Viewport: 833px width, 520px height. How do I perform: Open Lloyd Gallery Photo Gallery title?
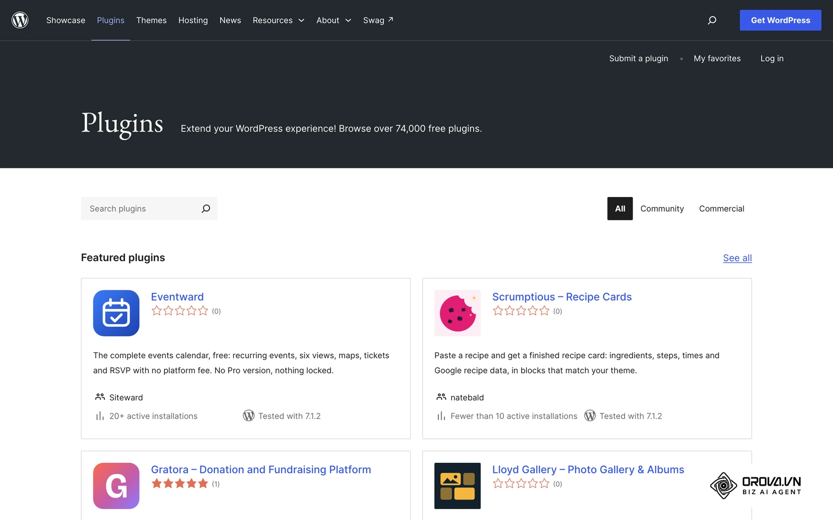[x=588, y=470]
